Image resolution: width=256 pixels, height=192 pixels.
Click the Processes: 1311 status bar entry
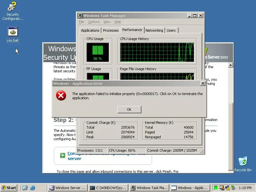[x=92, y=150]
